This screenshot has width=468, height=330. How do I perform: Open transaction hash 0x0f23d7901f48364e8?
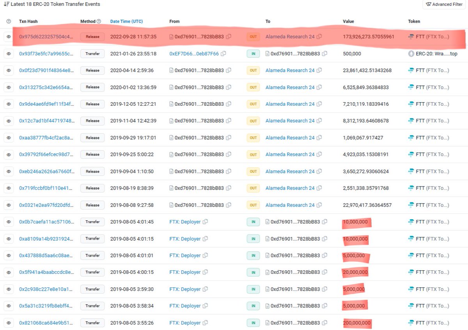(x=46, y=71)
